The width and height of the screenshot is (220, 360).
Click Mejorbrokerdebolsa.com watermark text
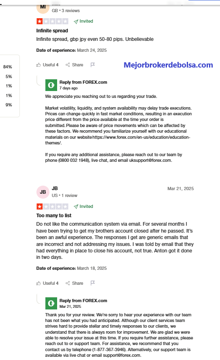[x=168, y=65]
